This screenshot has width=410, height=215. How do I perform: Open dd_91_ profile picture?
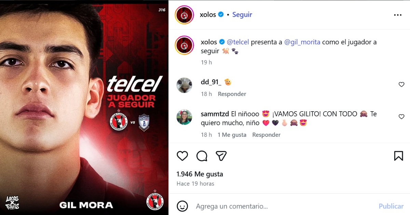tap(184, 85)
